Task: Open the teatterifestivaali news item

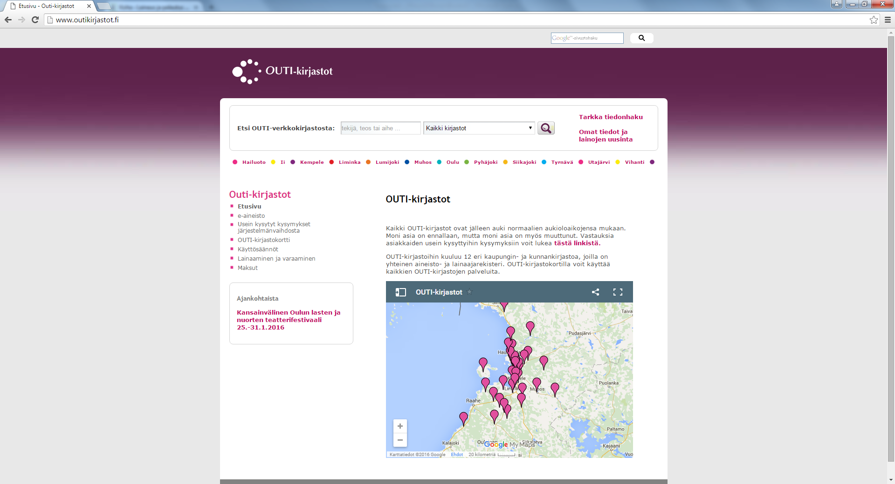Action: 289,320
